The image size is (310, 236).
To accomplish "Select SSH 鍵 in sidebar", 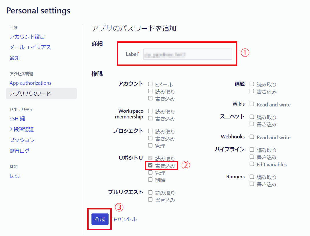I will [17, 119].
